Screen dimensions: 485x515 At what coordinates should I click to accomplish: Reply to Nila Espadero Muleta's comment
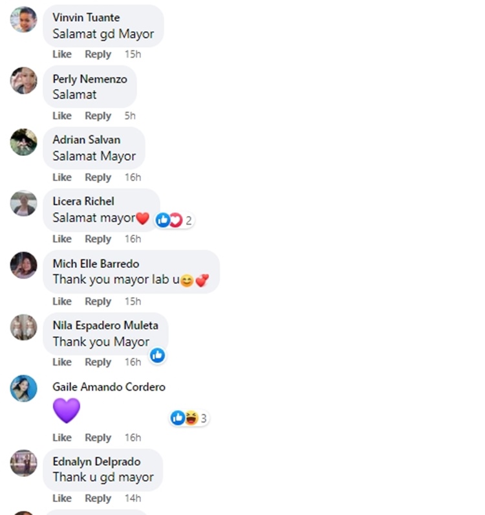coord(98,362)
